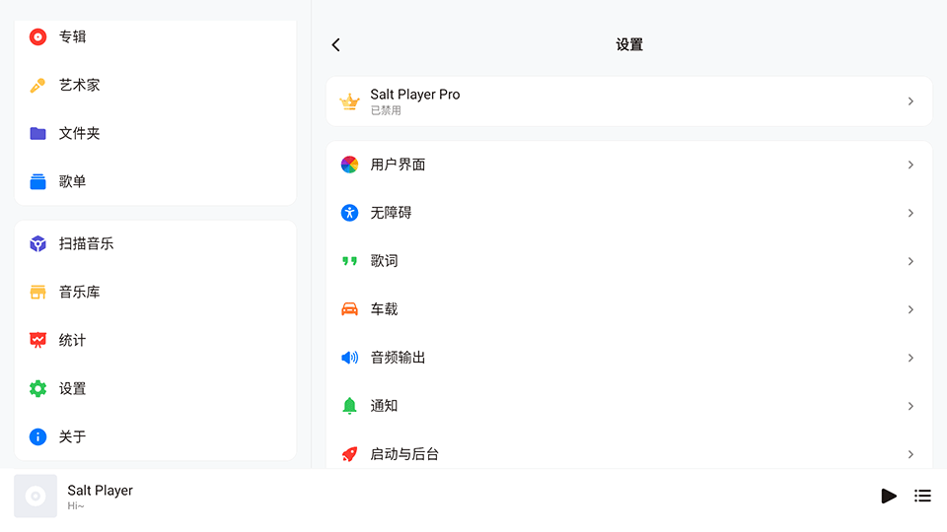The image size is (947, 532).
Task: Open the 文件夹 folder icon
Action: pos(37,133)
